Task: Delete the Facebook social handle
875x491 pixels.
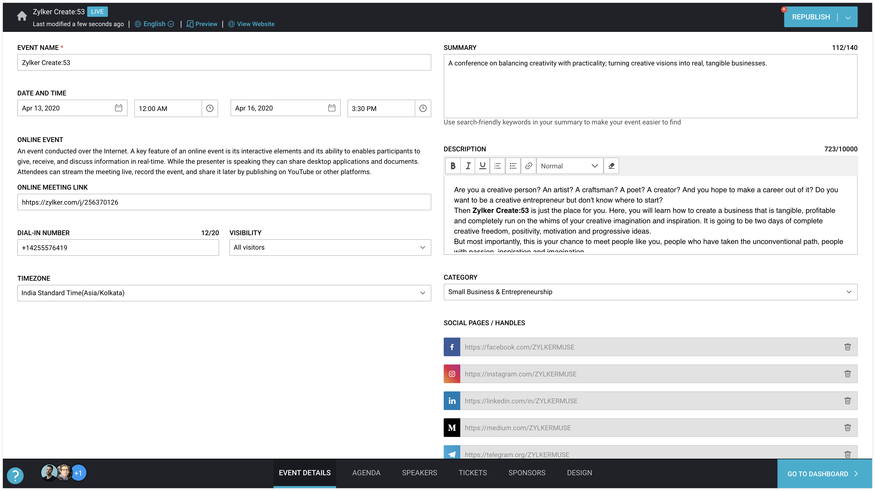Action: tap(848, 347)
